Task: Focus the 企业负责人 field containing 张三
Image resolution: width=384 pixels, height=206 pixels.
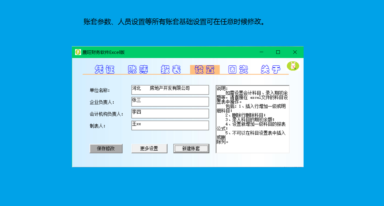Action: point(170,102)
